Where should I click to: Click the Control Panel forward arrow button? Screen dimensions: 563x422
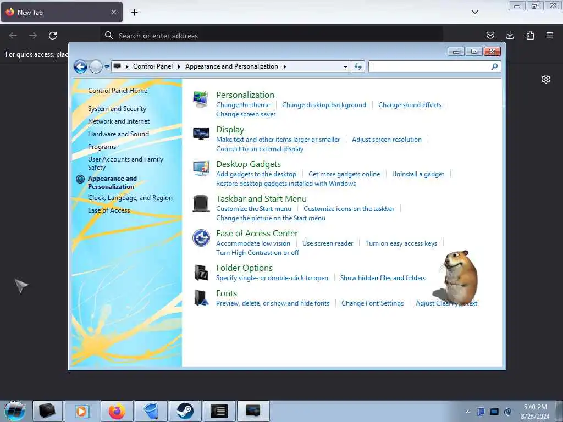pyautogui.click(x=96, y=66)
